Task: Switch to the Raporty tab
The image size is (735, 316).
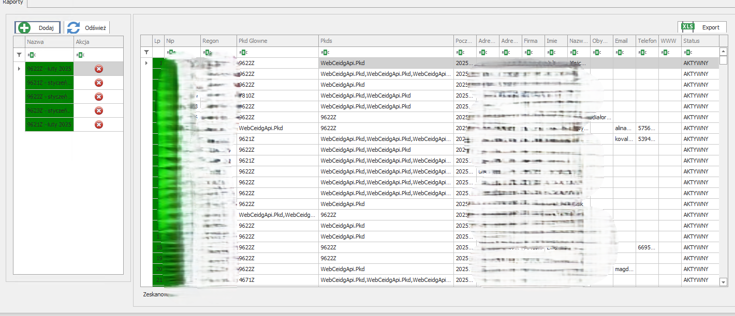Action: pos(13,3)
